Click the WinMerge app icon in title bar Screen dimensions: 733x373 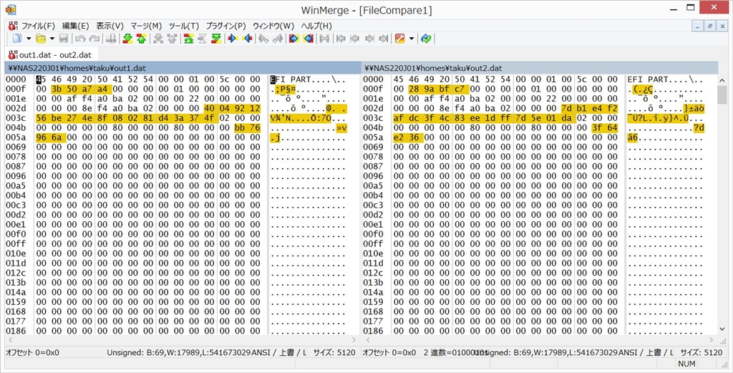(x=11, y=9)
